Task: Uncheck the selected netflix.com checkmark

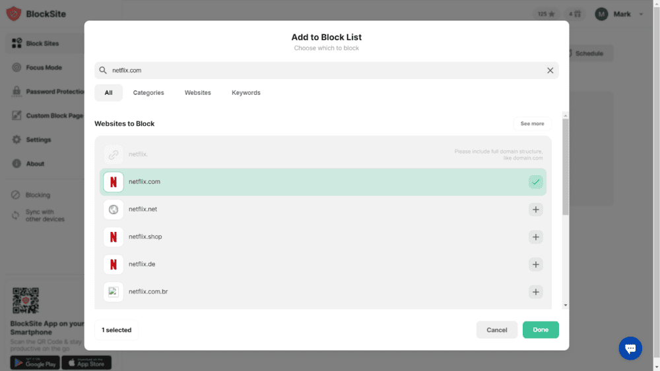Action: click(x=535, y=182)
